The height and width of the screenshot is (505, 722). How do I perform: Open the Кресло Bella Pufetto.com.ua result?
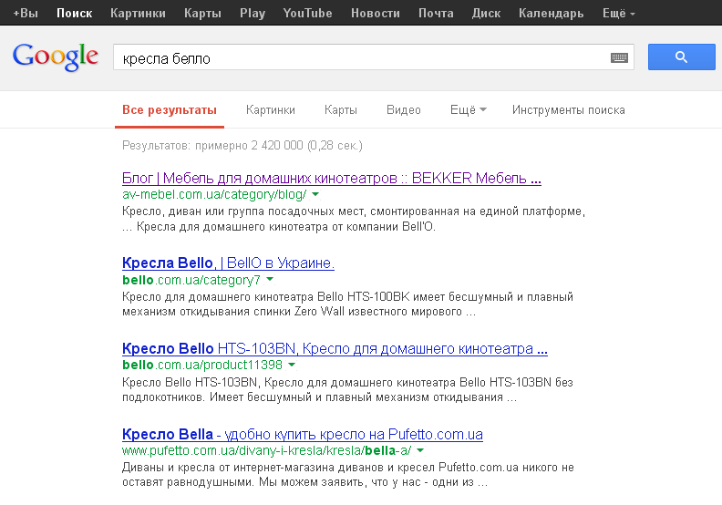coord(303,434)
